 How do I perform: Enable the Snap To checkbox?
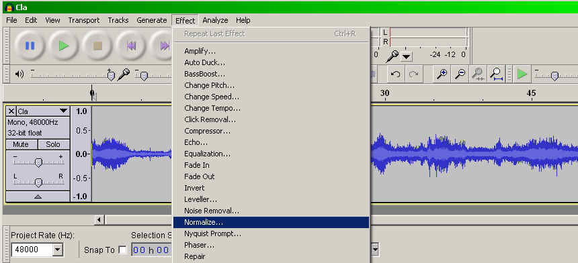123,250
